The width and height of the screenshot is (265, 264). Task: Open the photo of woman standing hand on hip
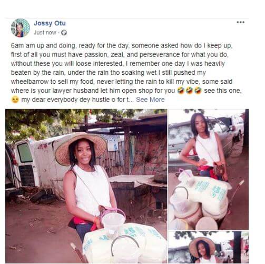point(209,170)
